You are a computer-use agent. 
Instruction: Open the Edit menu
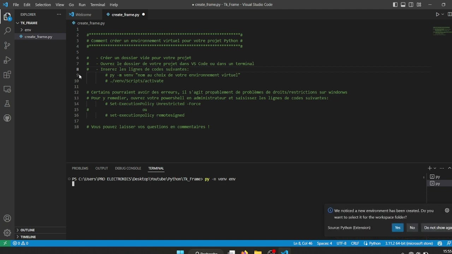pyautogui.click(x=27, y=5)
